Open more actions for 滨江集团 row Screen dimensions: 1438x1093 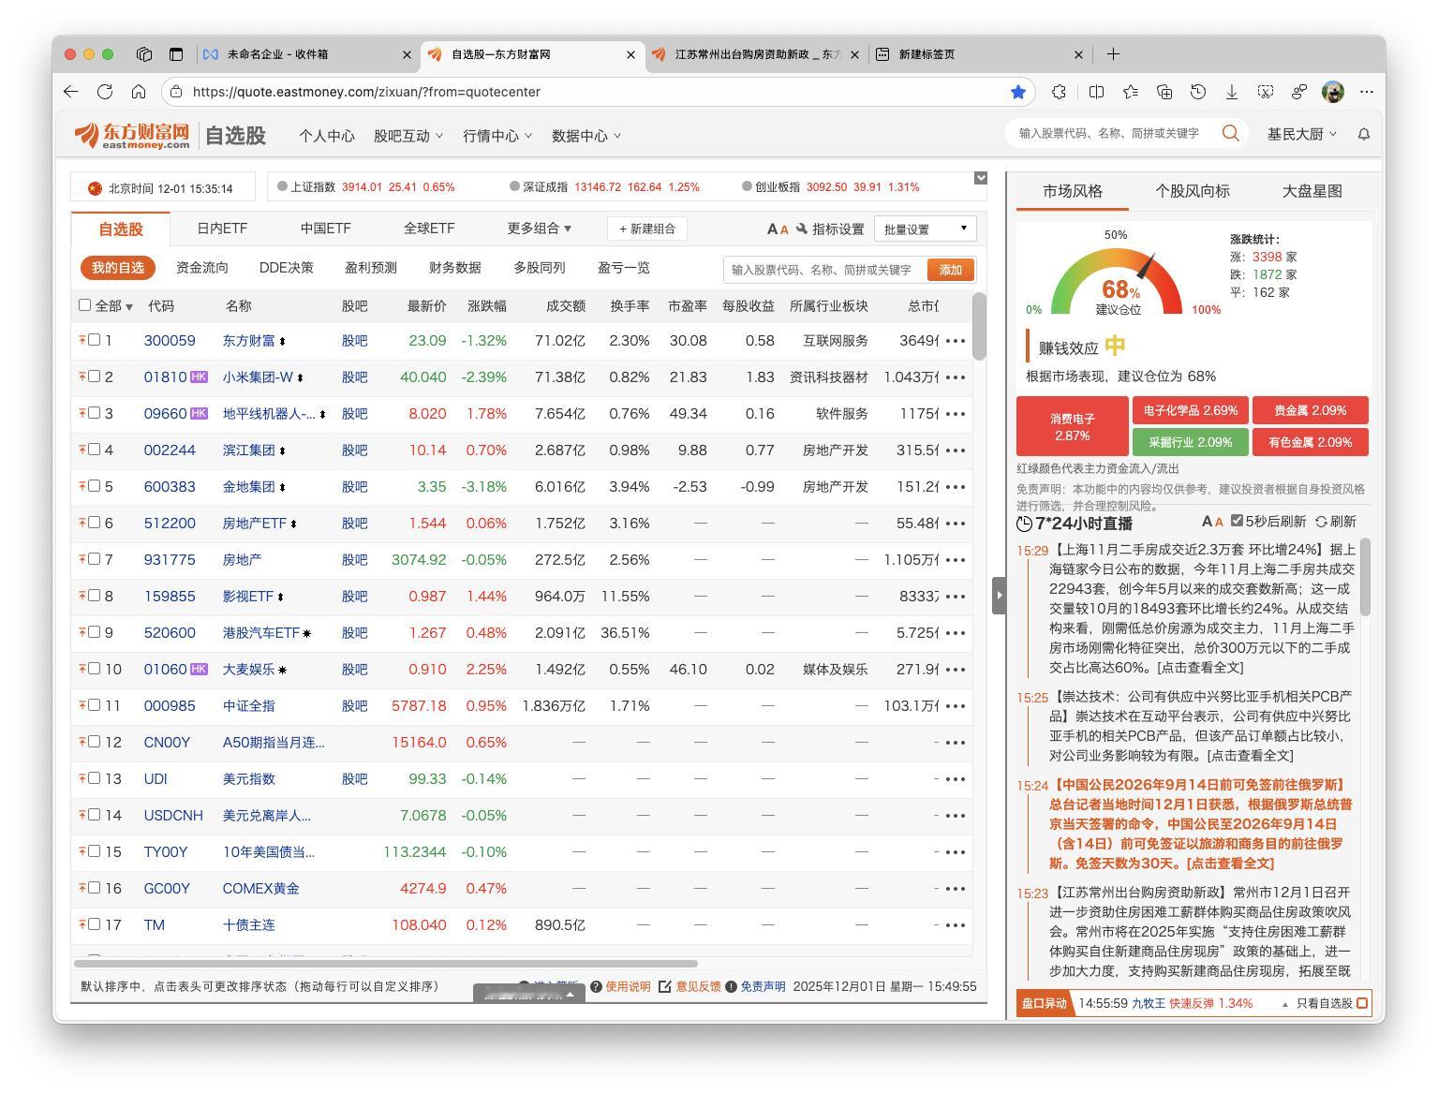[956, 450]
